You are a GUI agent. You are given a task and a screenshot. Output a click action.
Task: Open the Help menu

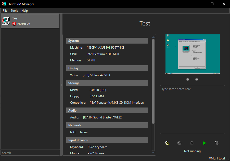coord(24,11)
